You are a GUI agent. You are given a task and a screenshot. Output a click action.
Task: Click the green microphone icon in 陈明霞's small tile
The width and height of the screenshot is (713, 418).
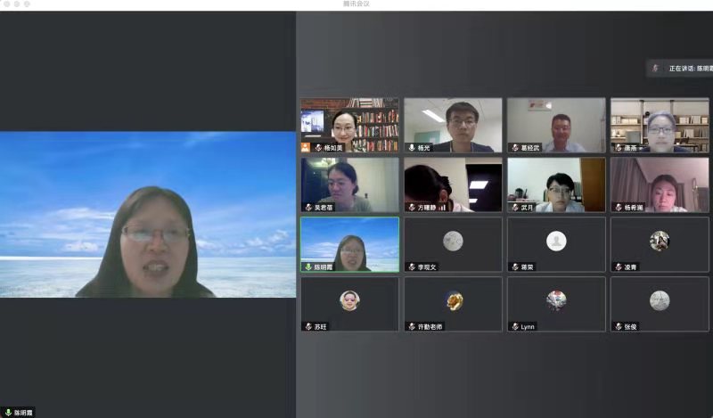[307, 266]
